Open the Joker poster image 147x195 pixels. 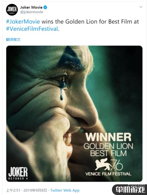point(74,114)
